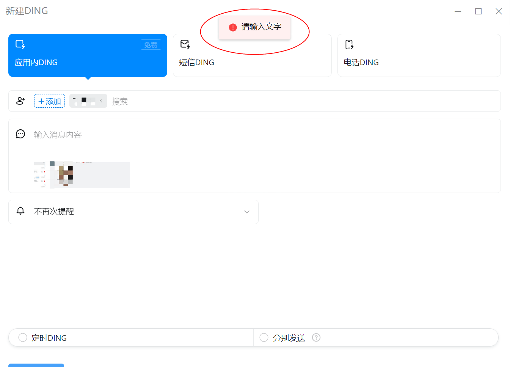
Task: Minimize the 新建DING window
Action: click(x=458, y=11)
